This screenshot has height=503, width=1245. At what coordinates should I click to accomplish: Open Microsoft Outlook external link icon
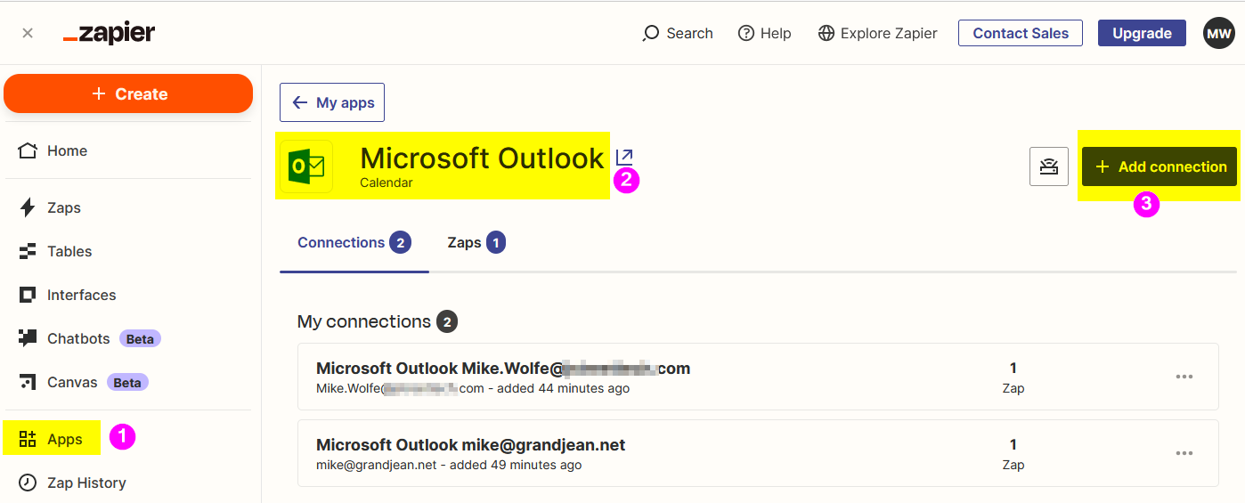[624, 157]
